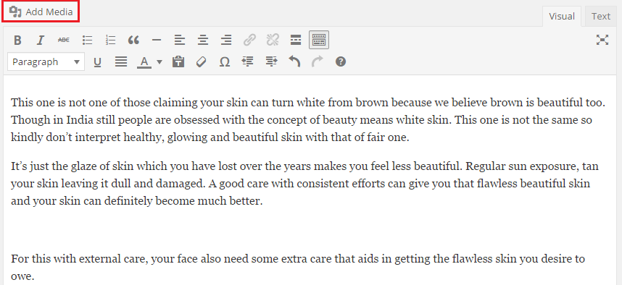Increase the indent
622x285 pixels.
tap(271, 61)
